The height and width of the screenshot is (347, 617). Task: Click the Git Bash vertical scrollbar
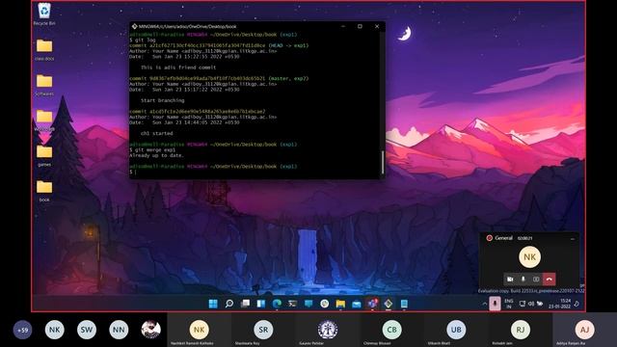tap(383, 162)
